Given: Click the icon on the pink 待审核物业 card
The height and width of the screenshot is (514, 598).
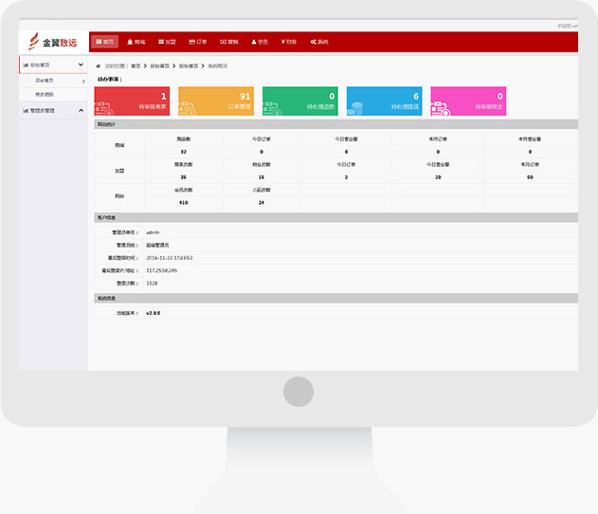Looking at the screenshot, I should click(x=440, y=108).
